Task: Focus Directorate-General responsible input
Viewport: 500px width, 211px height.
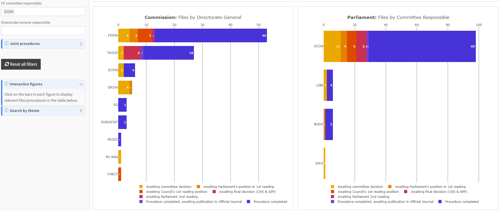Action: (43, 31)
